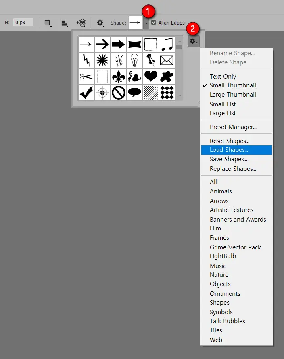Load the Ornaments shape set
The image size is (284, 359).
236,293
